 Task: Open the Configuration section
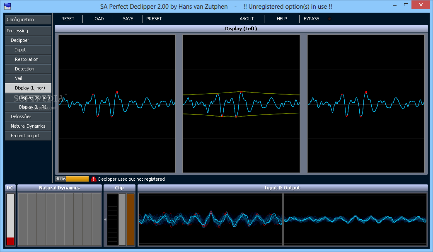pyautogui.click(x=28, y=19)
